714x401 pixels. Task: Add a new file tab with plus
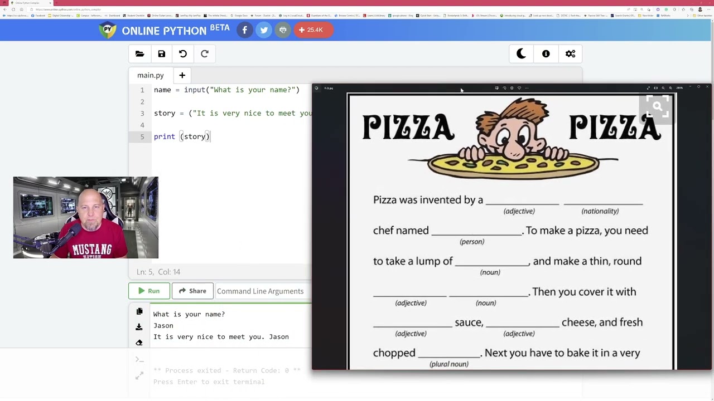click(x=182, y=75)
